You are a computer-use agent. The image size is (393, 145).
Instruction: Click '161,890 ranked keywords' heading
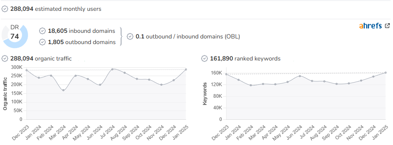pos(245,59)
